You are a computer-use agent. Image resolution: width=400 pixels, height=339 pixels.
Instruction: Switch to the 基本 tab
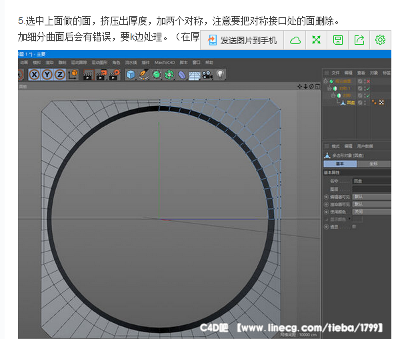(x=340, y=163)
